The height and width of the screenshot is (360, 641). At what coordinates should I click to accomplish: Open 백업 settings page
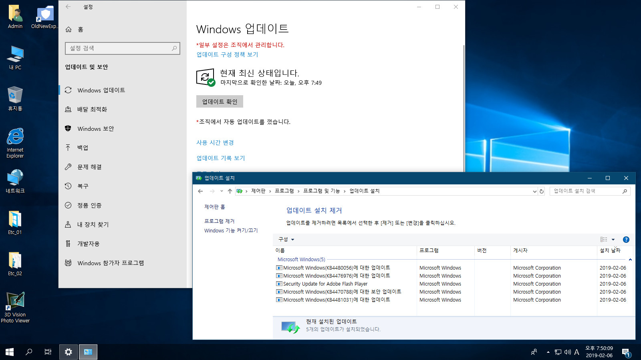click(x=123, y=148)
